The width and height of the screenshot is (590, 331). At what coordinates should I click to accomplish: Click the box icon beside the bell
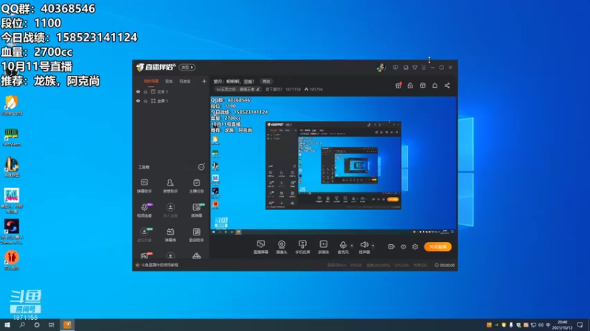pyautogui.click(x=423, y=85)
